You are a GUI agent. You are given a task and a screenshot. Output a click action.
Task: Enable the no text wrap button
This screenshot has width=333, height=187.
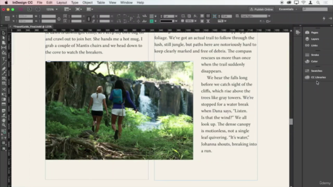click(202, 16)
